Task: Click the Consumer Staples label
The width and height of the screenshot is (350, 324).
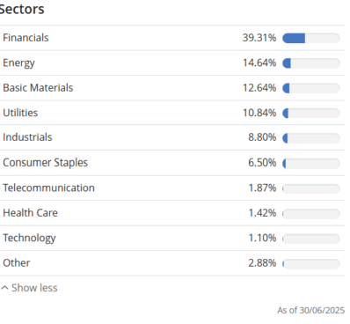Action: pos(45,163)
